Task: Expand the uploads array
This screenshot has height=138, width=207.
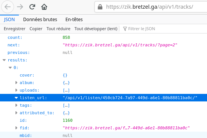Action: (16, 90)
